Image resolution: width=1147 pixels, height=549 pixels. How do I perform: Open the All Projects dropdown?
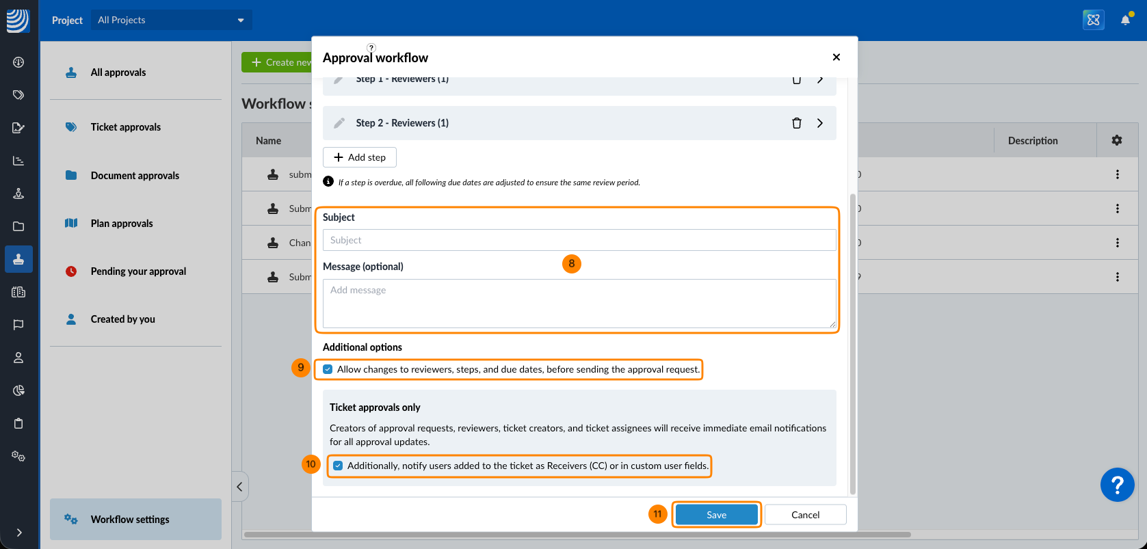(x=171, y=20)
